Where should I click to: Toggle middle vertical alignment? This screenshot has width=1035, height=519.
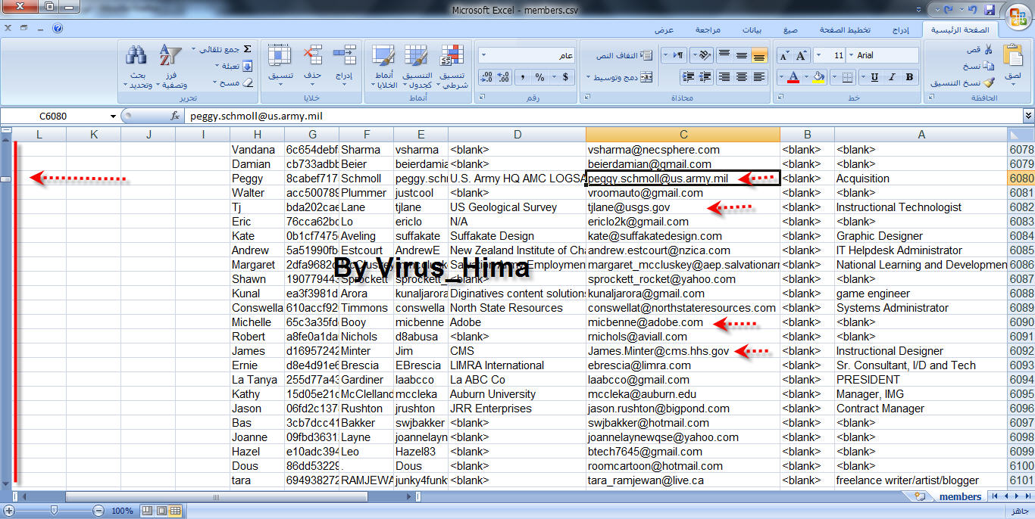[741, 55]
